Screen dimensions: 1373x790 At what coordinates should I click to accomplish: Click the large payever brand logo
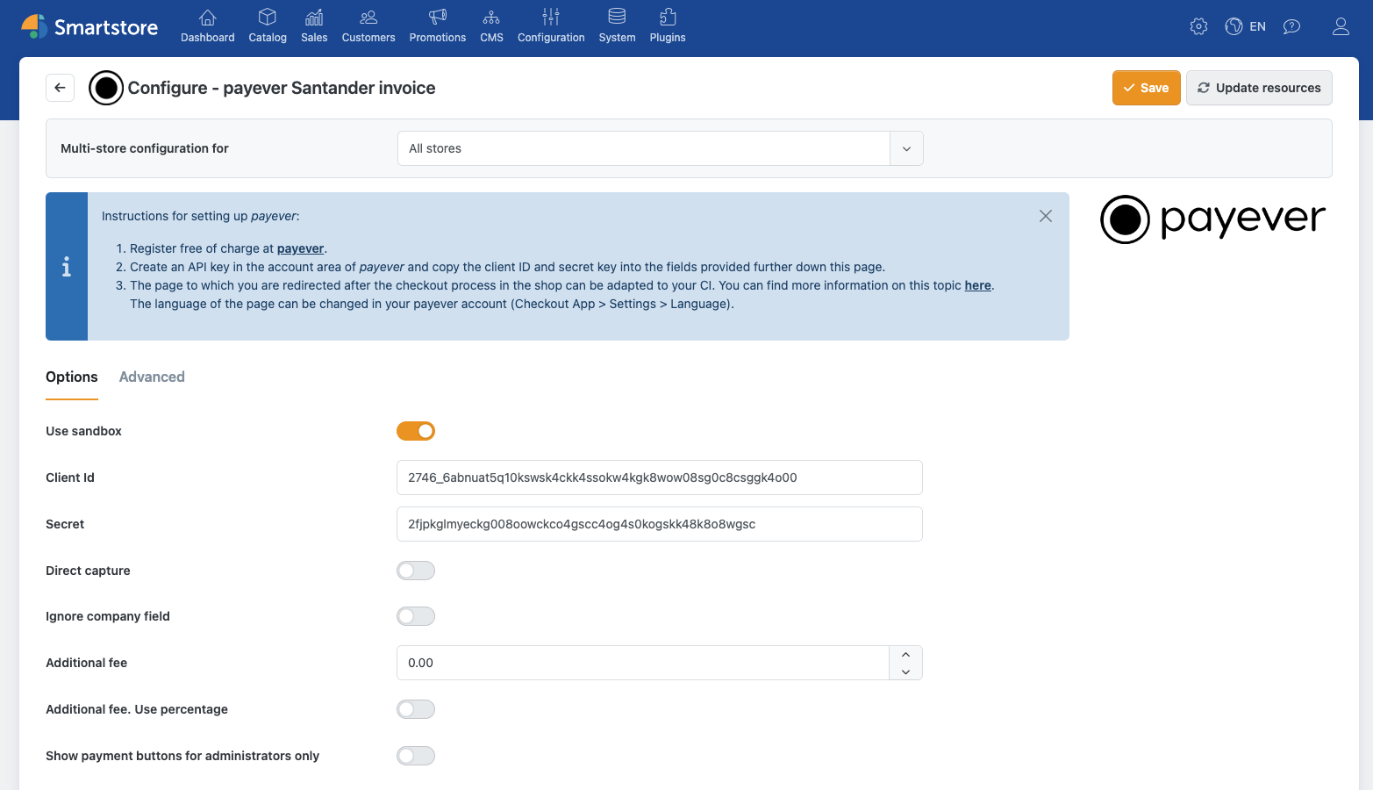[x=1212, y=219]
